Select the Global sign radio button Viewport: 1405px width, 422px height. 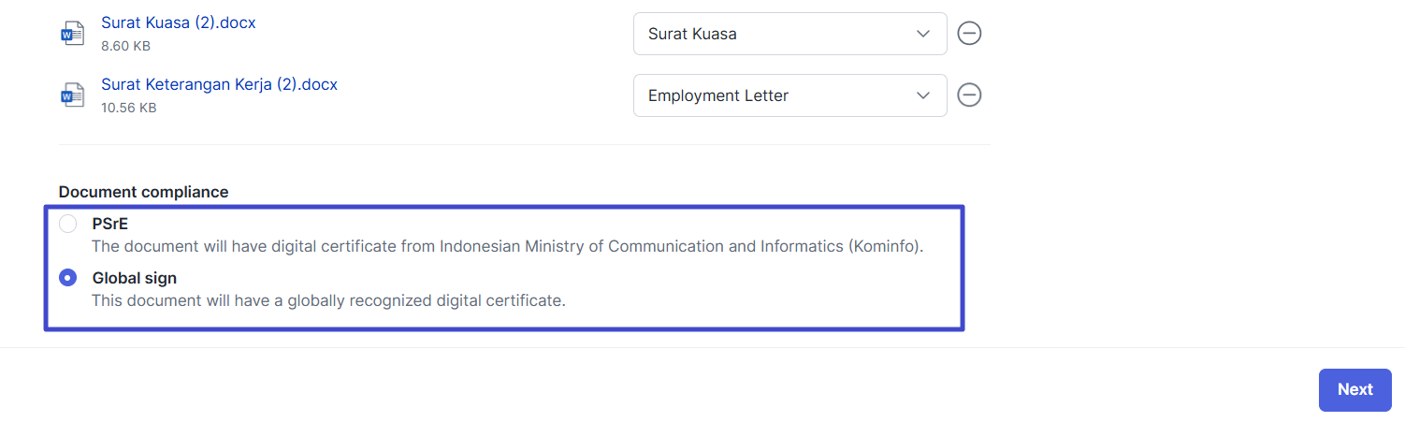68,278
